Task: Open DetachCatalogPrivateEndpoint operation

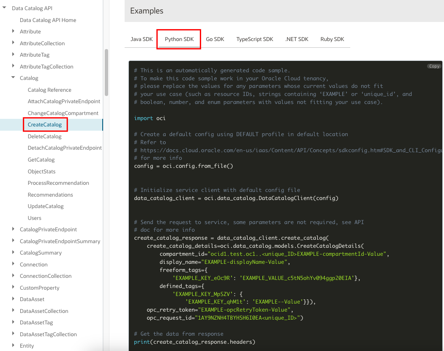Action: pyautogui.click(x=65, y=148)
